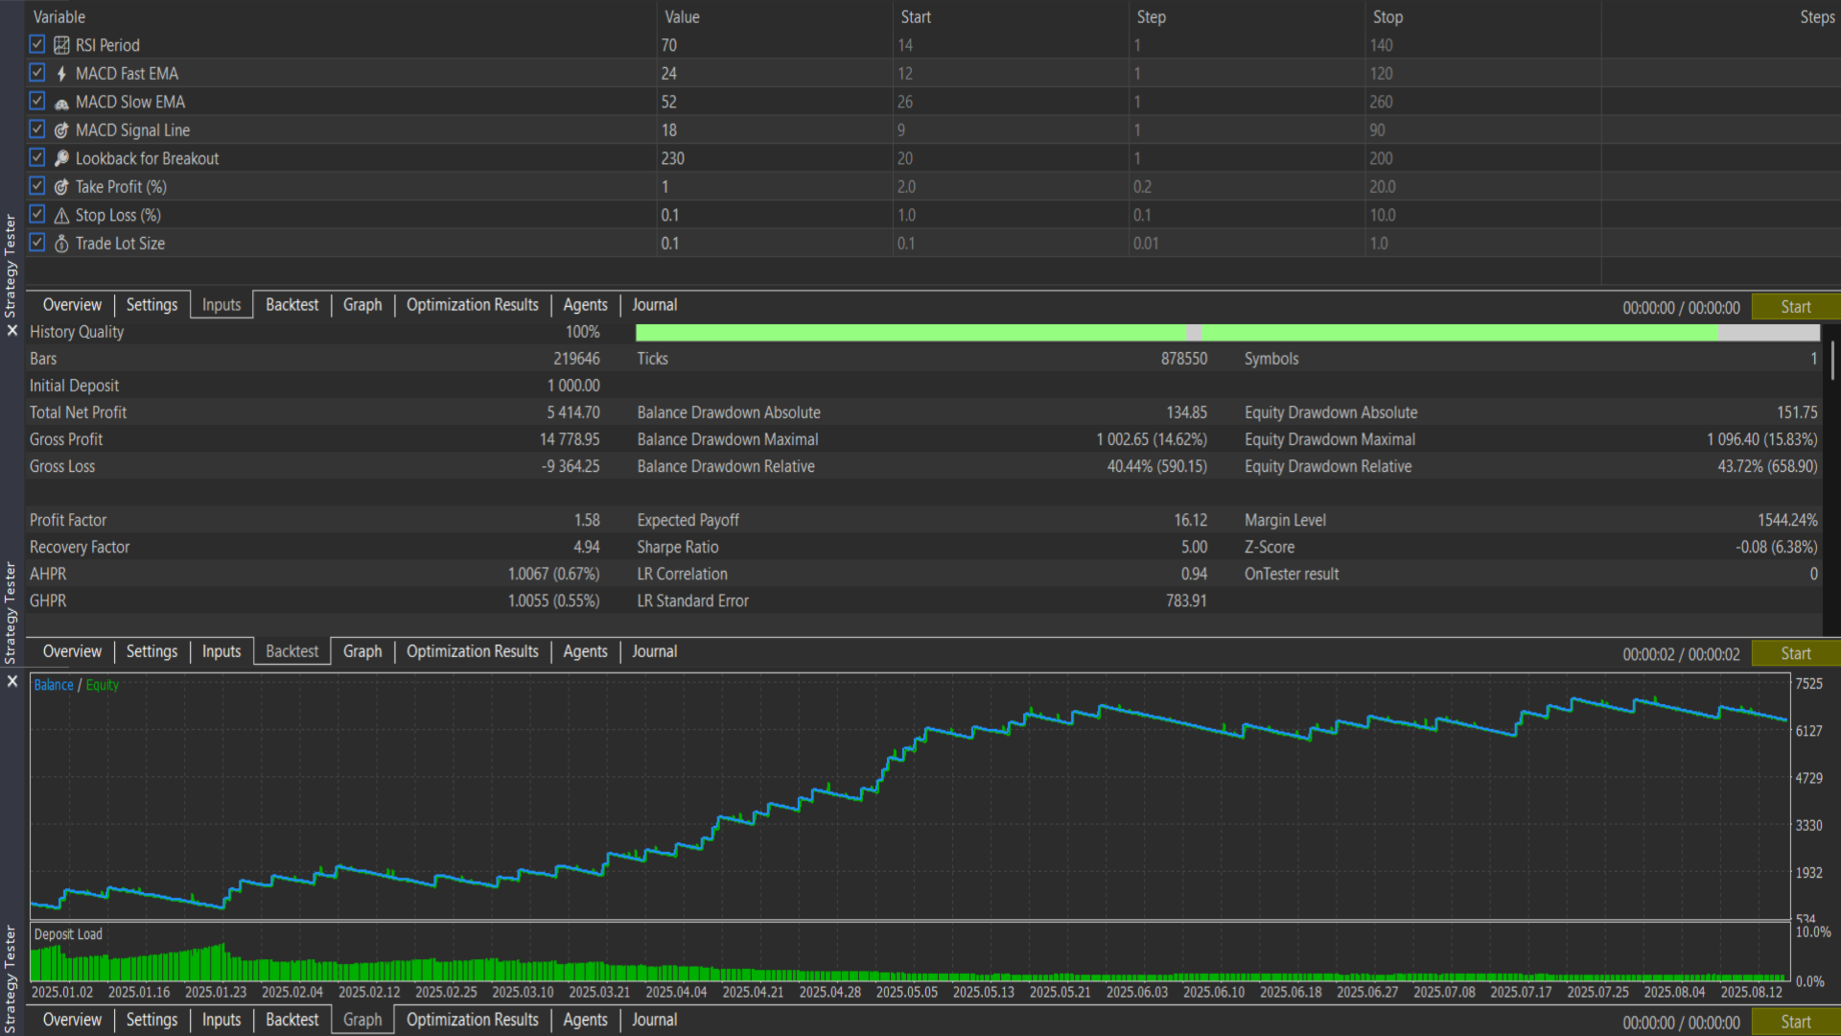Viewport: 1841px width, 1036px height.
Task: Click the Start button beside 00:00:02 timer
Action: point(1795,653)
